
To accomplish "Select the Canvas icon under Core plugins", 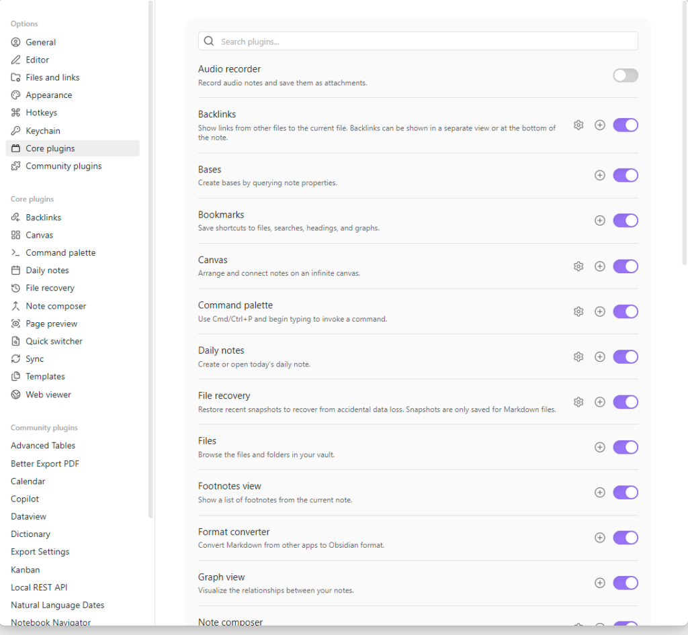I will coord(15,235).
